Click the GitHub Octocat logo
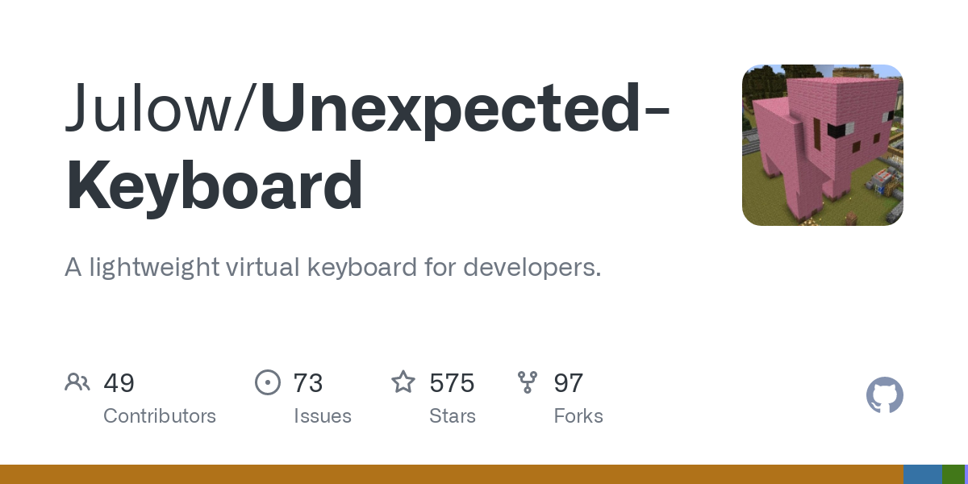 pos(885,395)
